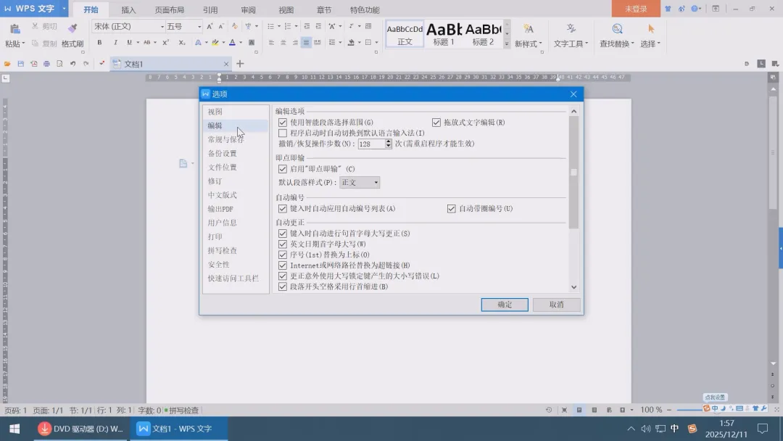Toggle 英文日期首字母大写(W) checkbox
The width and height of the screenshot is (783, 441).
pyautogui.click(x=283, y=244)
